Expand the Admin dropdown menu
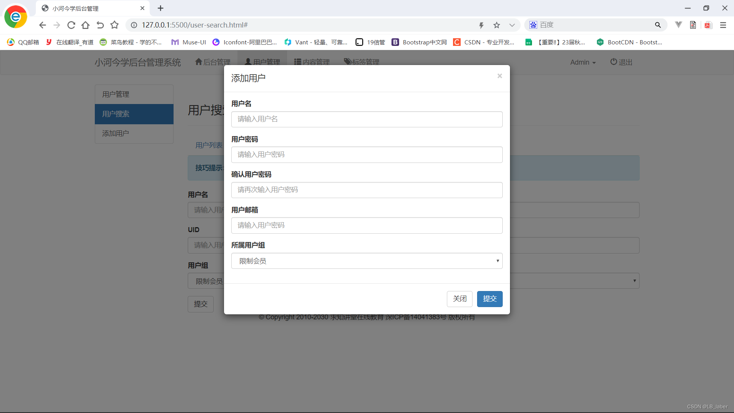Viewport: 734px width, 413px height. 583,62
